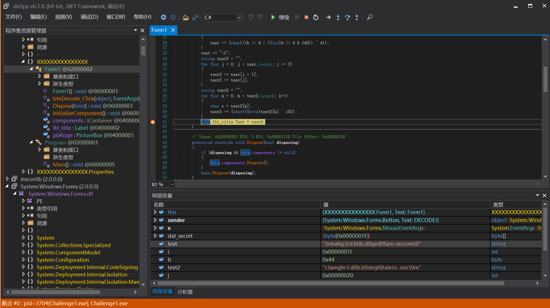Switch to the 分析器 tab
The image size is (550, 308).
pos(185,292)
